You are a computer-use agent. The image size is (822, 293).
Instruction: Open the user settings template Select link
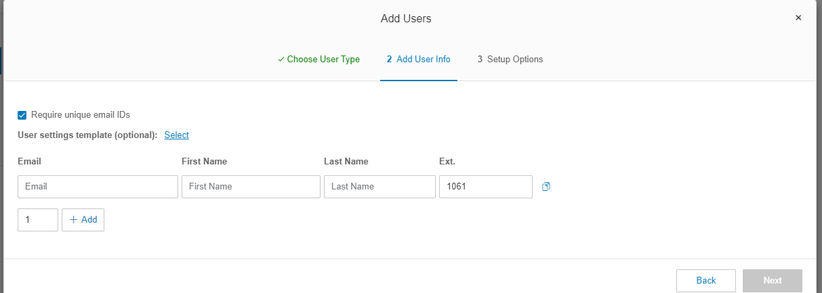point(176,135)
